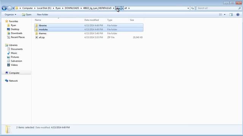Click the all folder in the breadcrumb
The width and height of the screenshot is (243, 136).
[126, 8]
